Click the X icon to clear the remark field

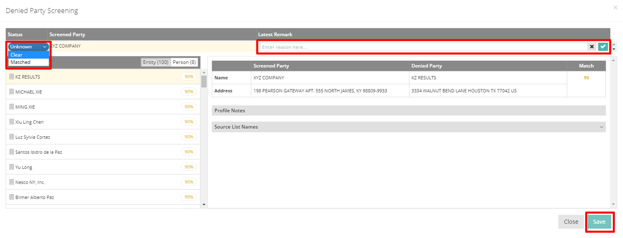(x=592, y=47)
